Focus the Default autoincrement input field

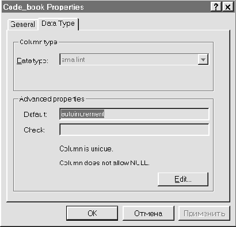[x=134, y=114]
